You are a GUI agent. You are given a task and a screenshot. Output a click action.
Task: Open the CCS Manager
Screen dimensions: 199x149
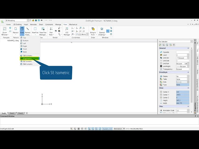[67, 31]
